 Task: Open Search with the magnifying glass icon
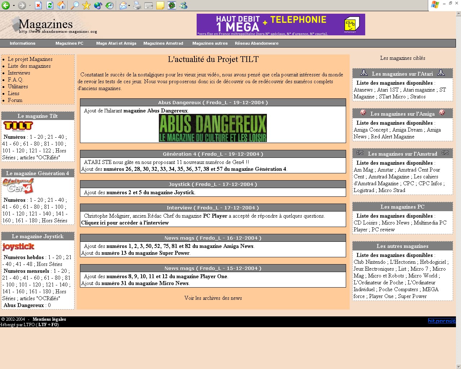[75, 5]
